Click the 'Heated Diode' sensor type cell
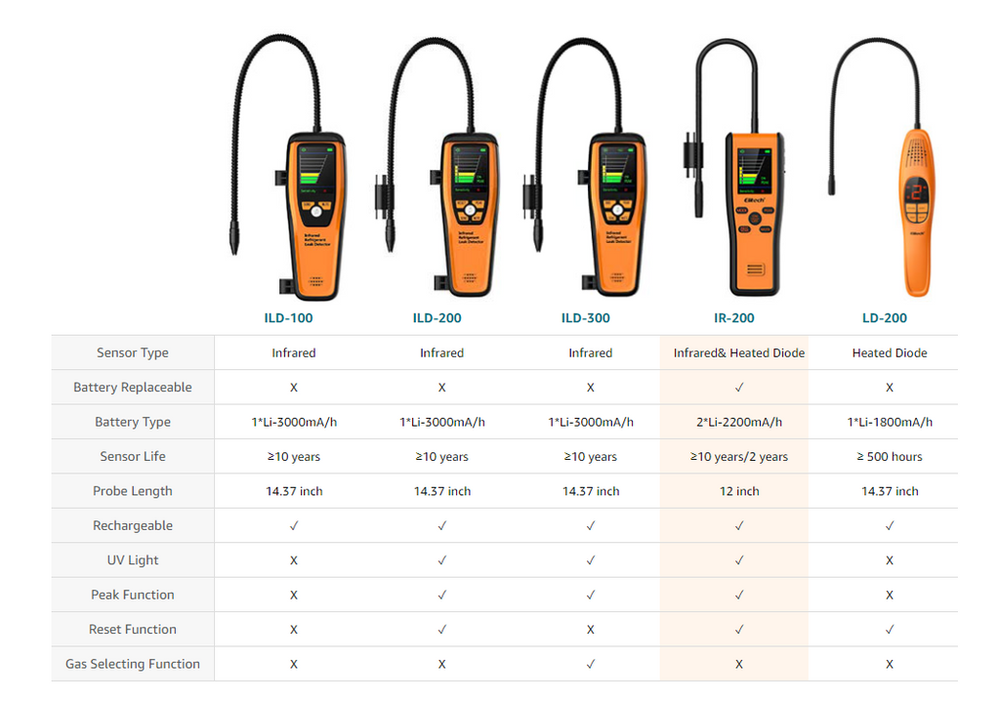This screenshot has width=1000, height=701. click(890, 352)
